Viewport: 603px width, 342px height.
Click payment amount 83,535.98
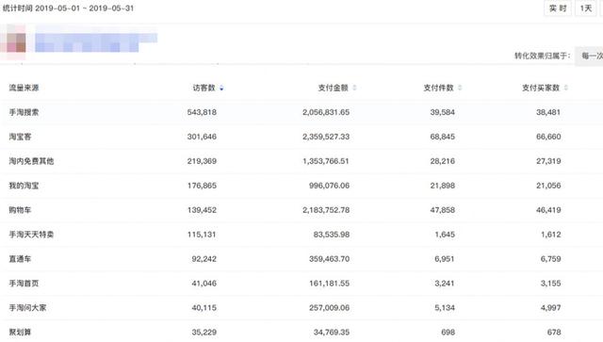coord(332,235)
